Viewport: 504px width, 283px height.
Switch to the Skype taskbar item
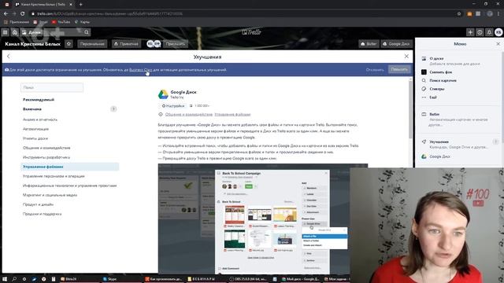pos(110,279)
